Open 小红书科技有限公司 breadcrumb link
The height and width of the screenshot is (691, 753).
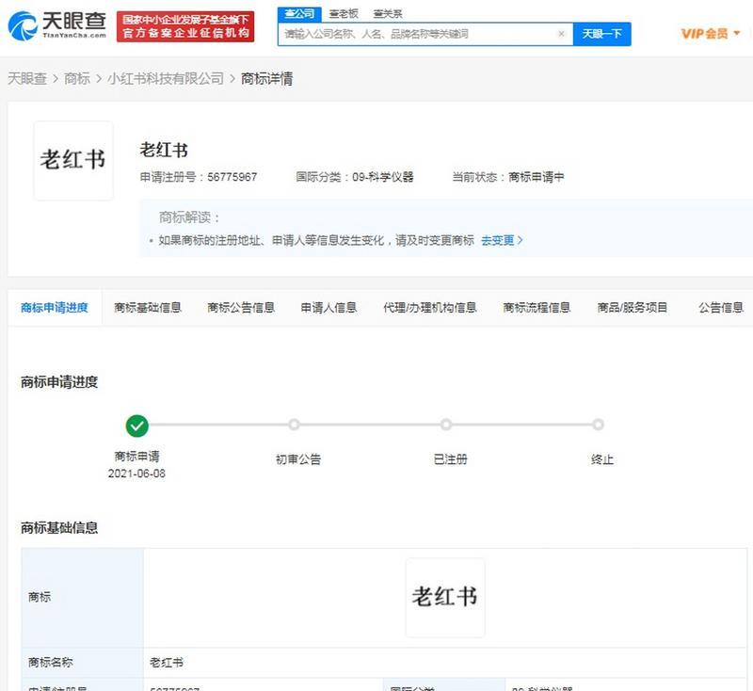(166, 78)
